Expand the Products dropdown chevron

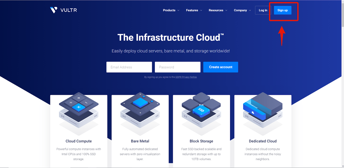tap(178, 10)
